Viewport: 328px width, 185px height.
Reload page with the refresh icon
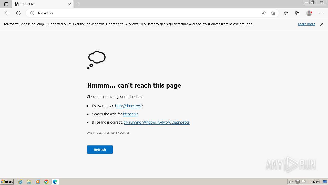point(18,13)
